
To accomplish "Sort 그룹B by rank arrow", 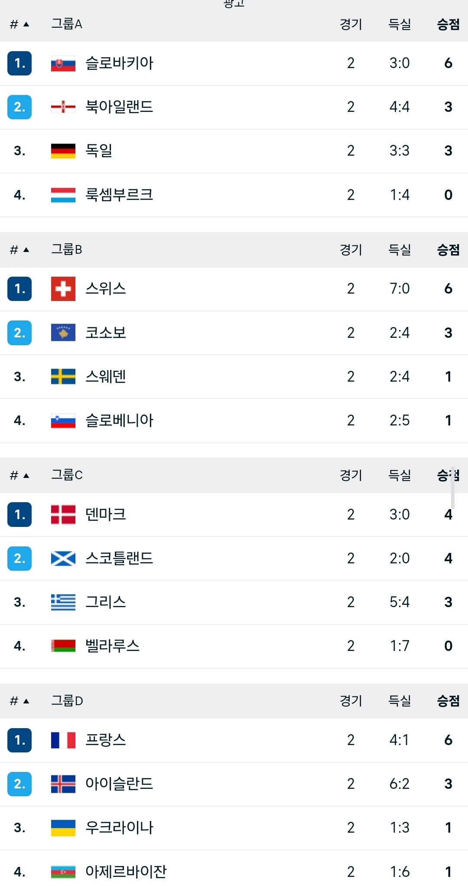I will (26, 250).
